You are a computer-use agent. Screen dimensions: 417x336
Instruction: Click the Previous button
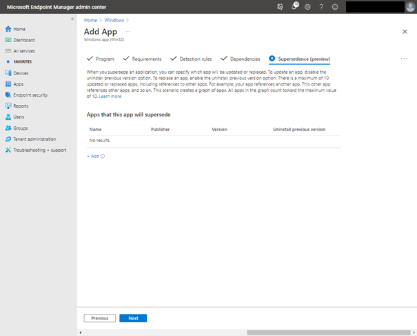[100, 318]
